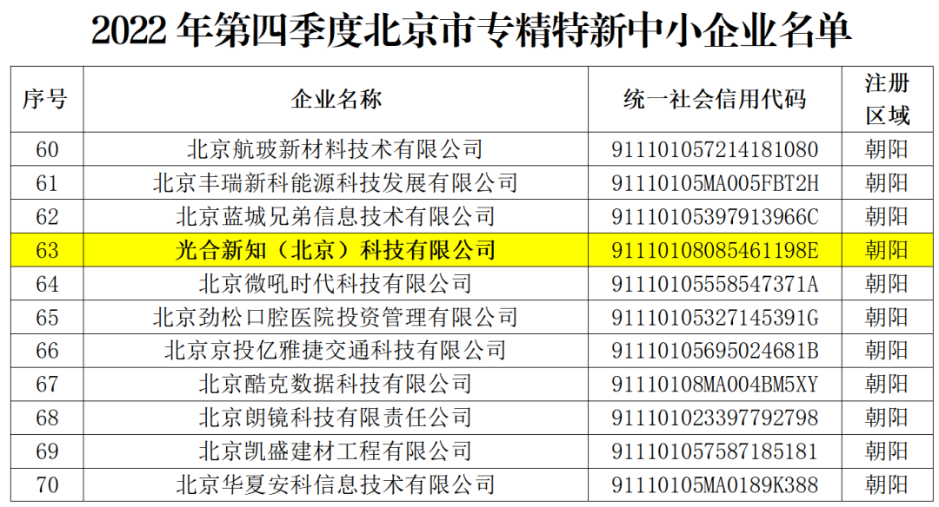Select code 91110105397913966C

click(715, 216)
